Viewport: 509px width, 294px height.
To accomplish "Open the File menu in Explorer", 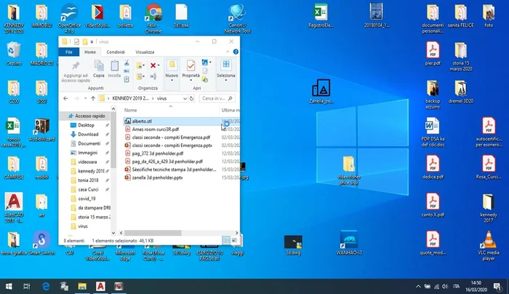I will pyautogui.click(x=68, y=52).
